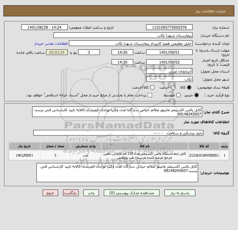Click the تاریخ نیاز column header
Image resolution: width=238 pixels, height=230 pixels.
[x=24, y=146]
